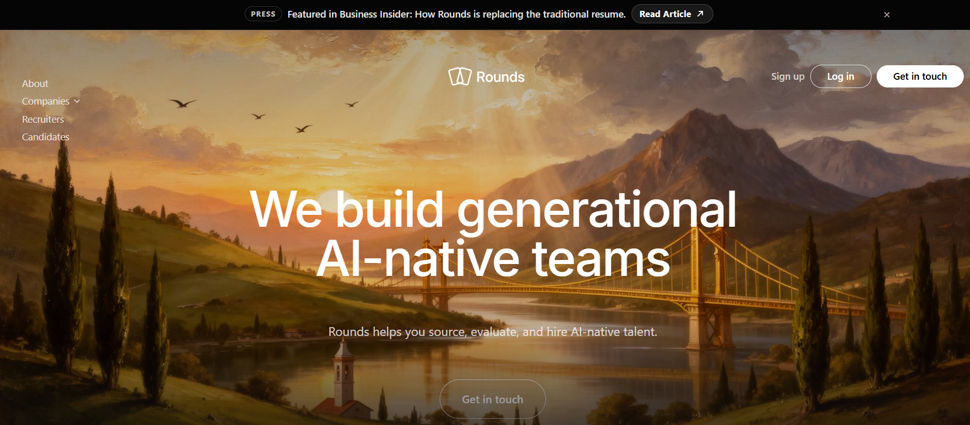Screen dimensions: 970x425
Task: Click the PRESS badge in the banner
Action: 263,14
